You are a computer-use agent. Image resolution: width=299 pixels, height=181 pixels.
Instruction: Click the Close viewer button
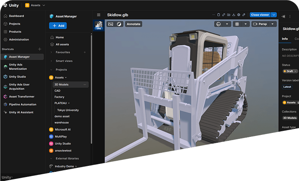pyautogui.click(x=260, y=15)
